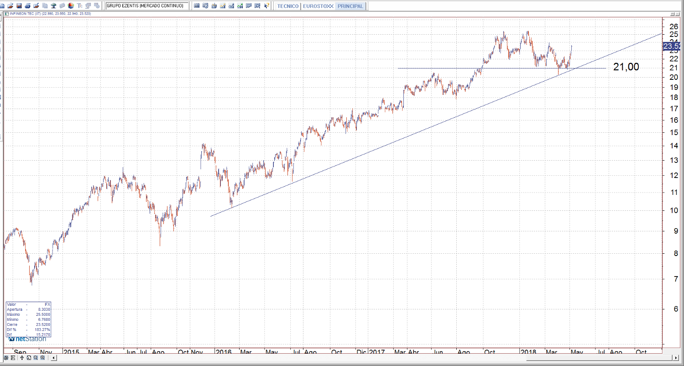The width and height of the screenshot is (684, 366).
Task: Click the printer icon in the toolbar
Action: coord(28,6)
